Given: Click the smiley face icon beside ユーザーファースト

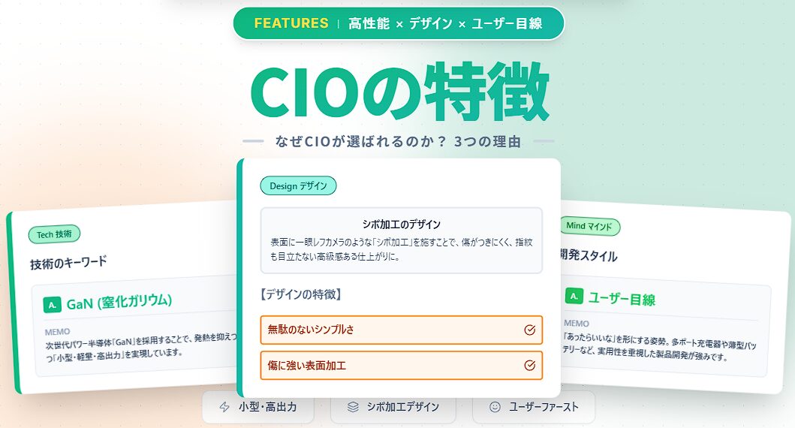Looking at the screenshot, I should coord(495,407).
